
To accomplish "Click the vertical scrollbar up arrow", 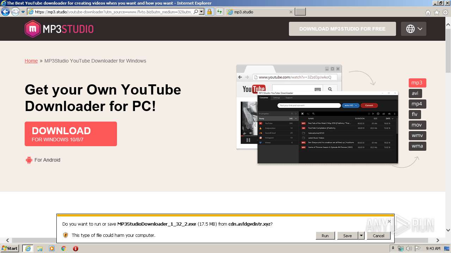I will pyautogui.click(x=448, y=25).
